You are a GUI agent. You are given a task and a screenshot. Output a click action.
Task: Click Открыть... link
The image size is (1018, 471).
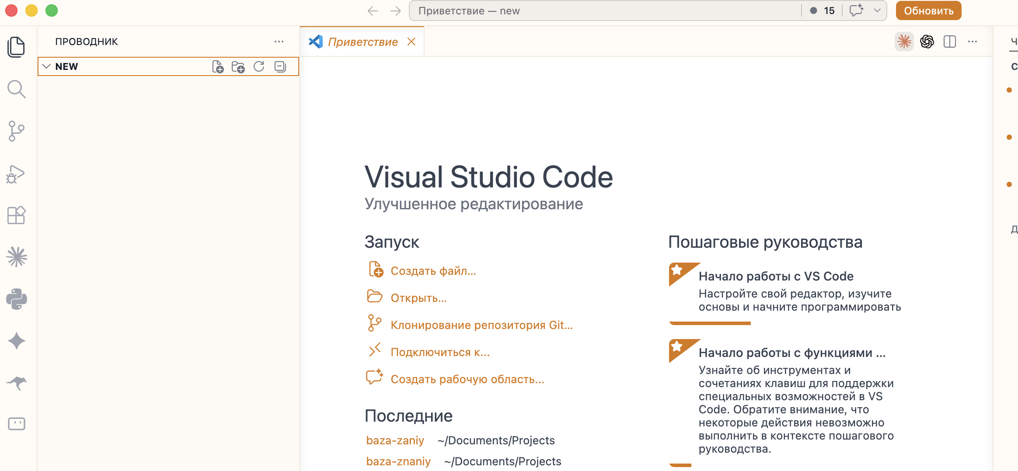pyautogui.click(x=418, y=298)
